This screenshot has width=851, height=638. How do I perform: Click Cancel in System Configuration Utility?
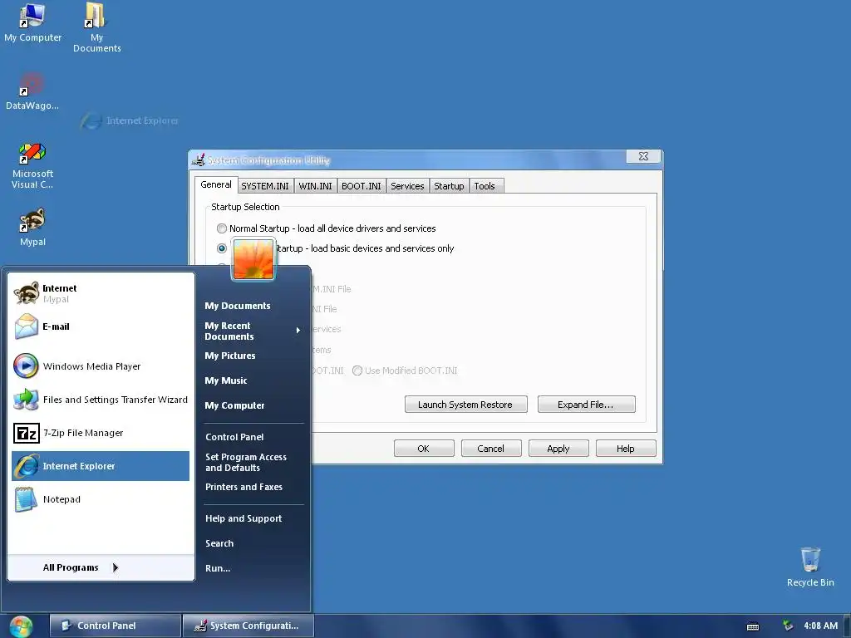click(491, 449)
